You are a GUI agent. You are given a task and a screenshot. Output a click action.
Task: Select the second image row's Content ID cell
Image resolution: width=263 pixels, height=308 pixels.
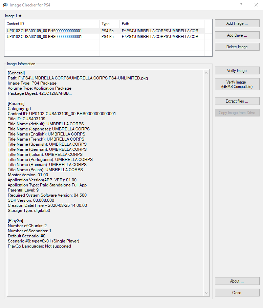click(x=44, y=37)
